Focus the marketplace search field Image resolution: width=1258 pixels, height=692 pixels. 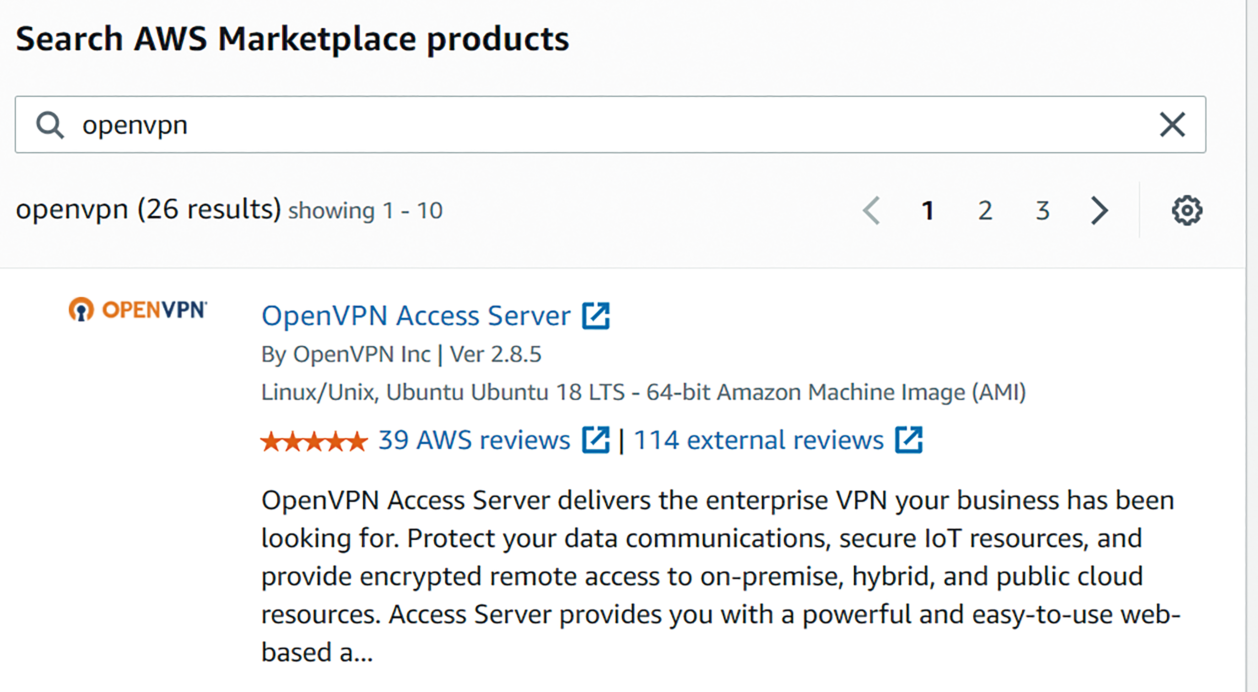[610, 125]
